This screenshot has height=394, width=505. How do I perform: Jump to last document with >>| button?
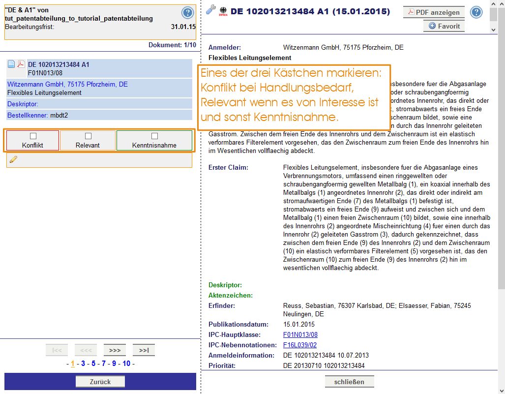(x=144, y=350)
